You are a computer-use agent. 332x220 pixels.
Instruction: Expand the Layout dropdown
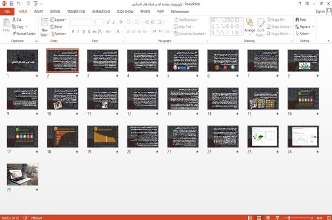point(58,20)
